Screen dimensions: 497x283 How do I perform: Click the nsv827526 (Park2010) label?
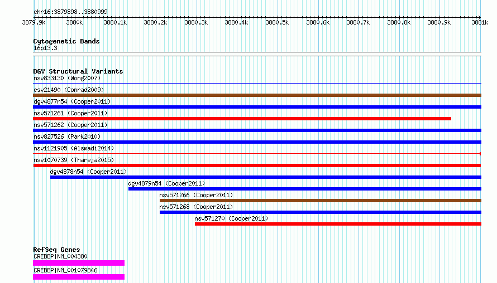point(67,136)
